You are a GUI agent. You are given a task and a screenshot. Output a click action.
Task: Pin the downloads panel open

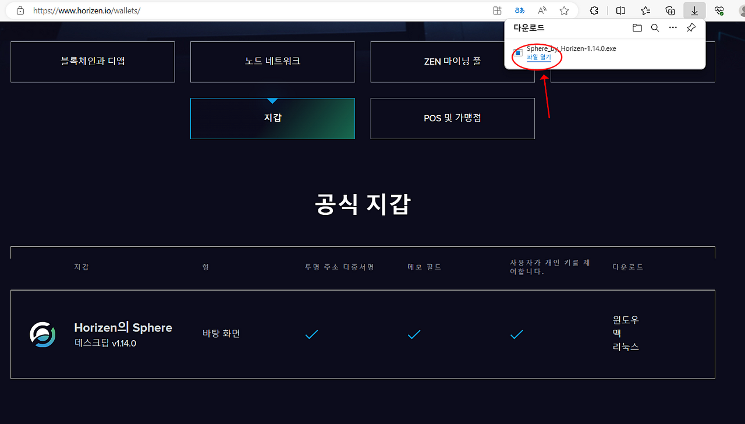click(x=691, y=27)
